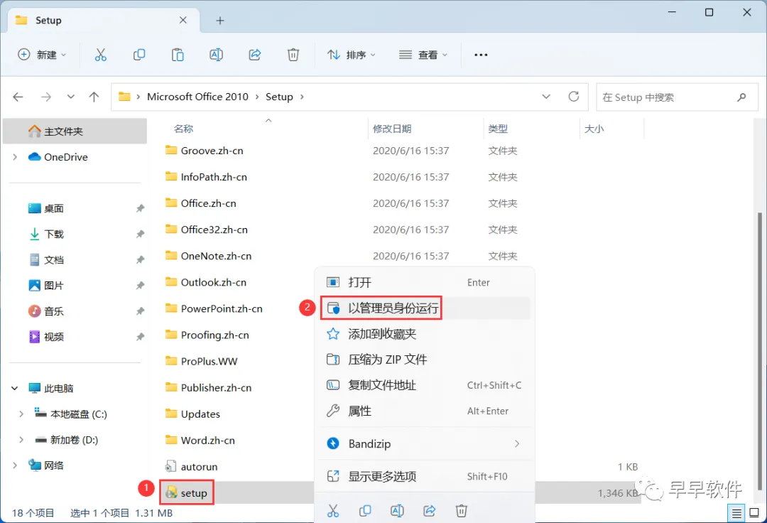Viewport: 767px width, 523px height.
Task: Click Microsoft Office 2010 breadcrumb
Action: click(x=197, y=97)
